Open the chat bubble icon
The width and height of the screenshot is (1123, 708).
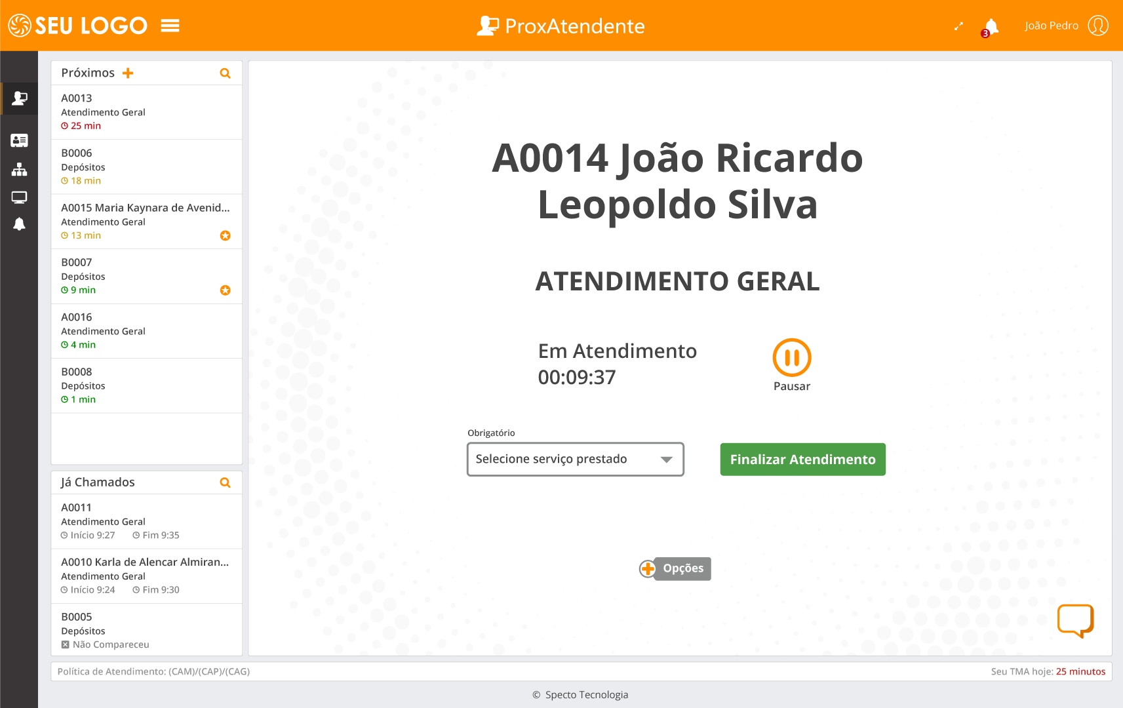tap(1076, 621)
